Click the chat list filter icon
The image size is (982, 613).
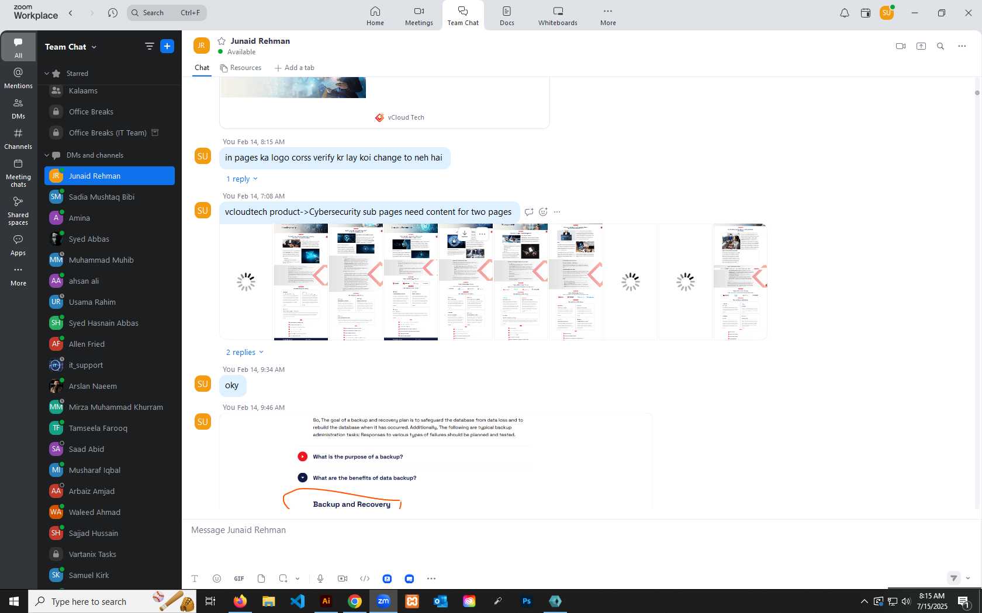(149, 46)
